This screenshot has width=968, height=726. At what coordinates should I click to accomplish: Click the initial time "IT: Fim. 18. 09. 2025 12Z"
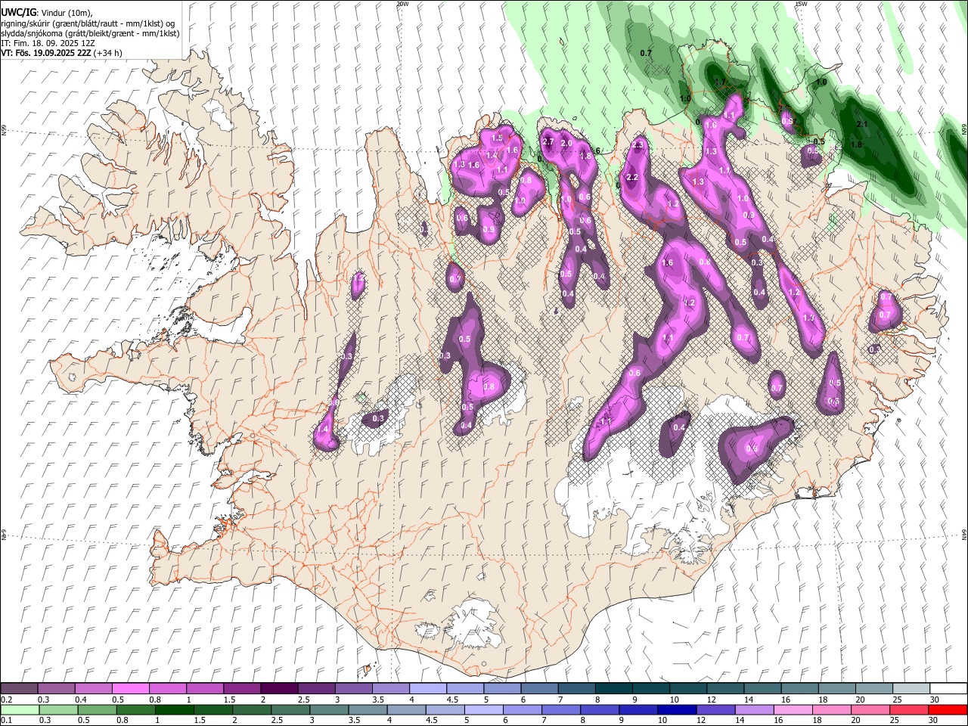click(x=47, y=43)
